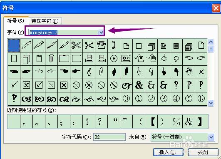The width and height of the screenshot is (221, 159).
Task: Select the cassette tape symbol
Action: point(126,59)
